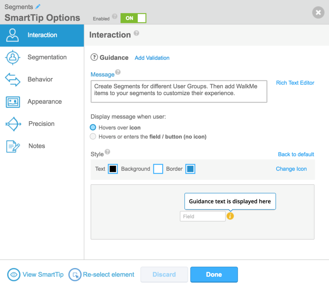
Task: Open the Precision diamond icon
Action: 12,124
